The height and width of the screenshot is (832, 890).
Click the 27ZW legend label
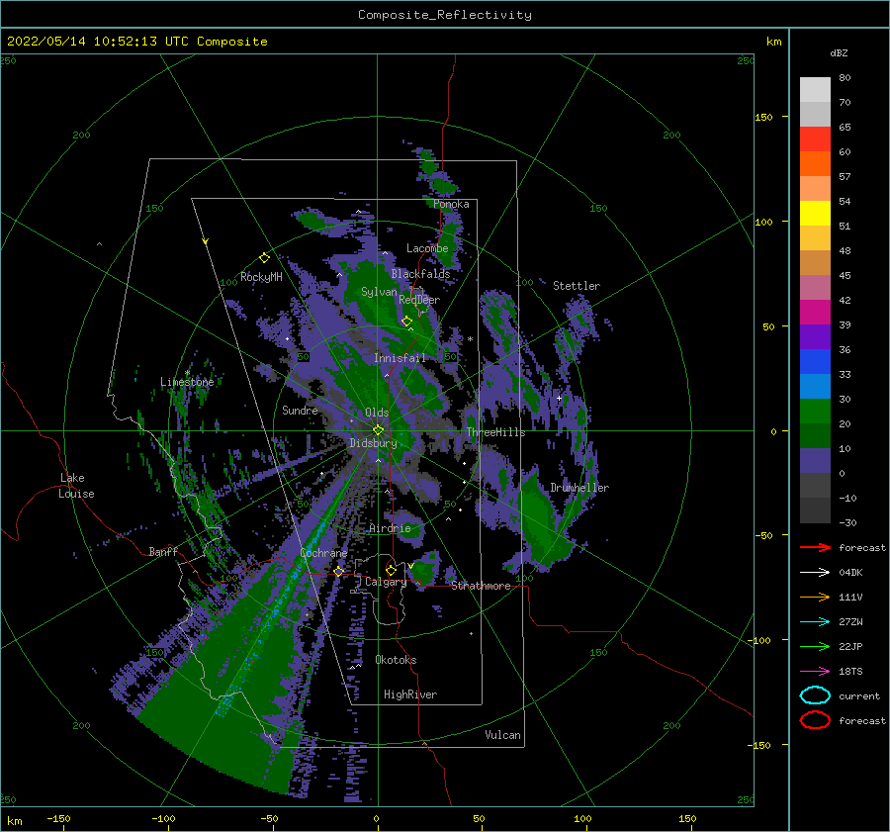tap(850, 622)
